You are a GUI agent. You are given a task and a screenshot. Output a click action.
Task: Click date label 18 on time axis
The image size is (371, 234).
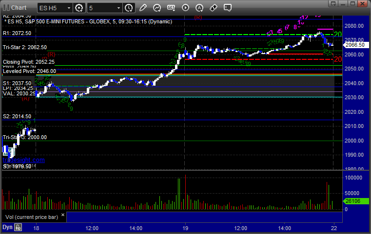pyautogui.click(x=36, y=228)
